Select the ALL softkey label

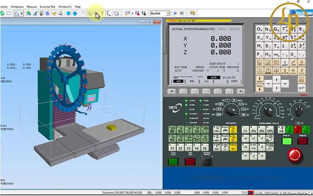[x=206, y=82]
